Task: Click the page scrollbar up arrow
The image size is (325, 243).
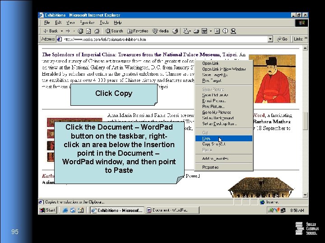Action: tap(305, 48)
